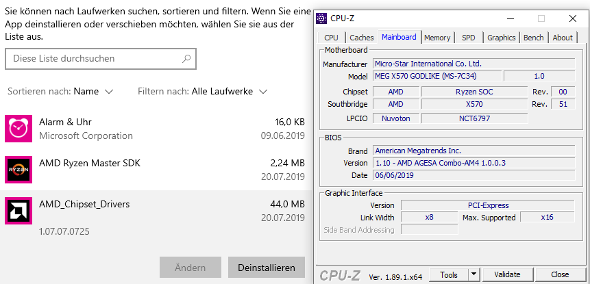Click the empty Side Band Addressing field

point(430,229)
